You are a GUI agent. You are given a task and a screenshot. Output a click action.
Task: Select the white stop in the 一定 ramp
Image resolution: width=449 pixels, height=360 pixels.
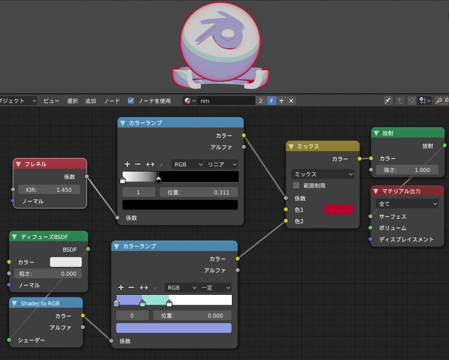click(169, 303)
